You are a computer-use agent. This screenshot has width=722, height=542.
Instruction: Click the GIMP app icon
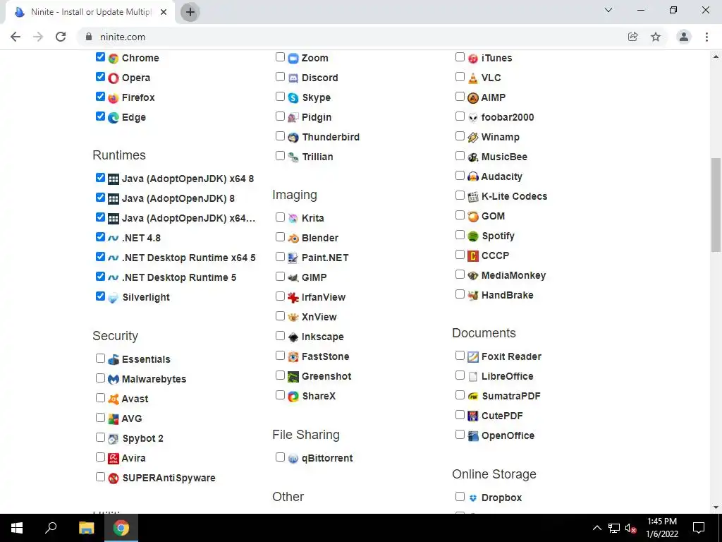click(x=293, y=277)
